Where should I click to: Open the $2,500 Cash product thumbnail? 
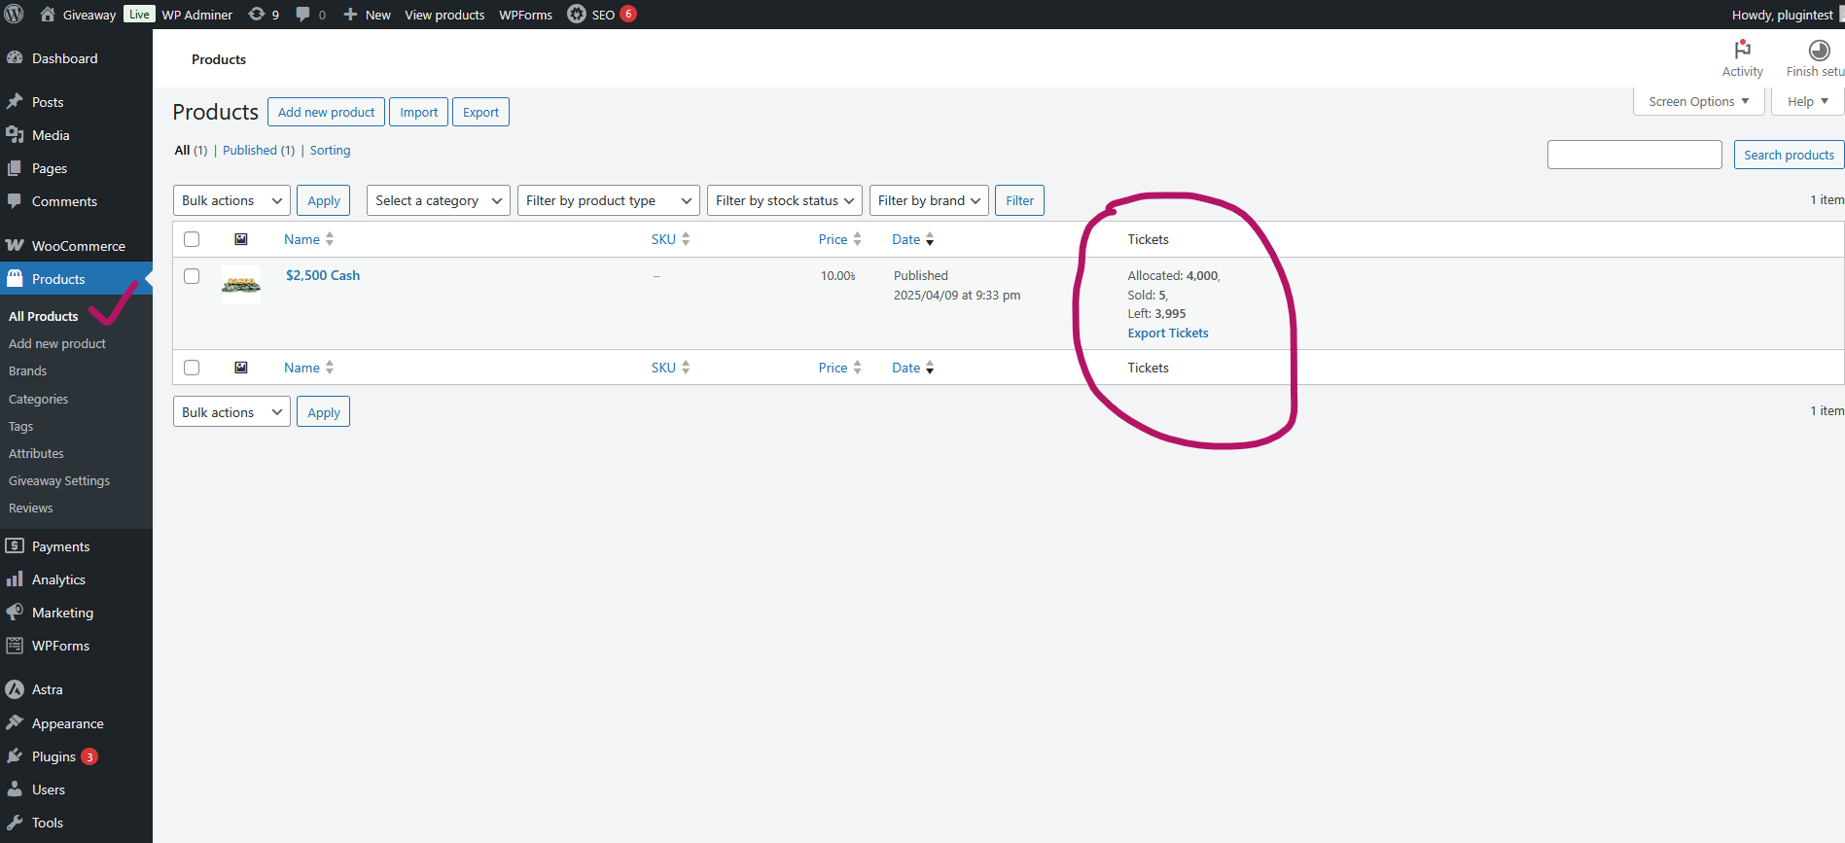241,285
